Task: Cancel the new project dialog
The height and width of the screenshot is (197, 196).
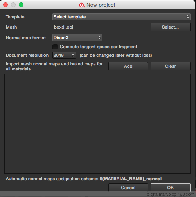Action: [128, 188]
